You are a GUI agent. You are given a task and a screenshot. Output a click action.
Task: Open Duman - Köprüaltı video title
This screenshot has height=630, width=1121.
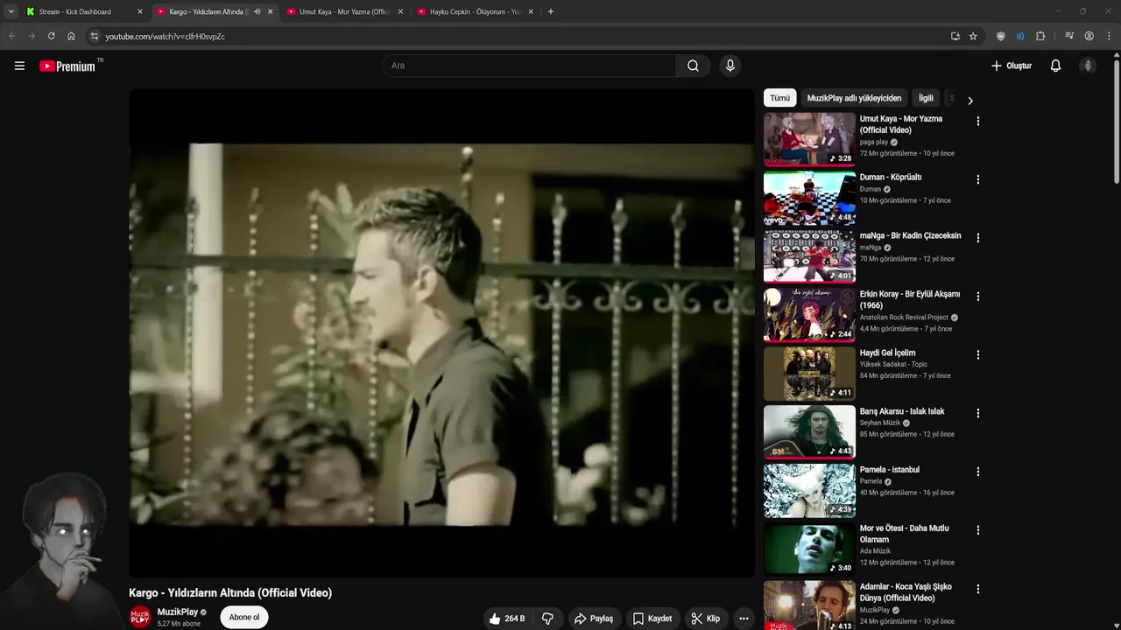point(891,177)
